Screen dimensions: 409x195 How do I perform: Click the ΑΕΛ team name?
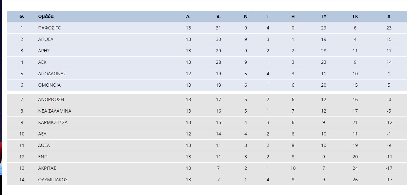point(42,134)
